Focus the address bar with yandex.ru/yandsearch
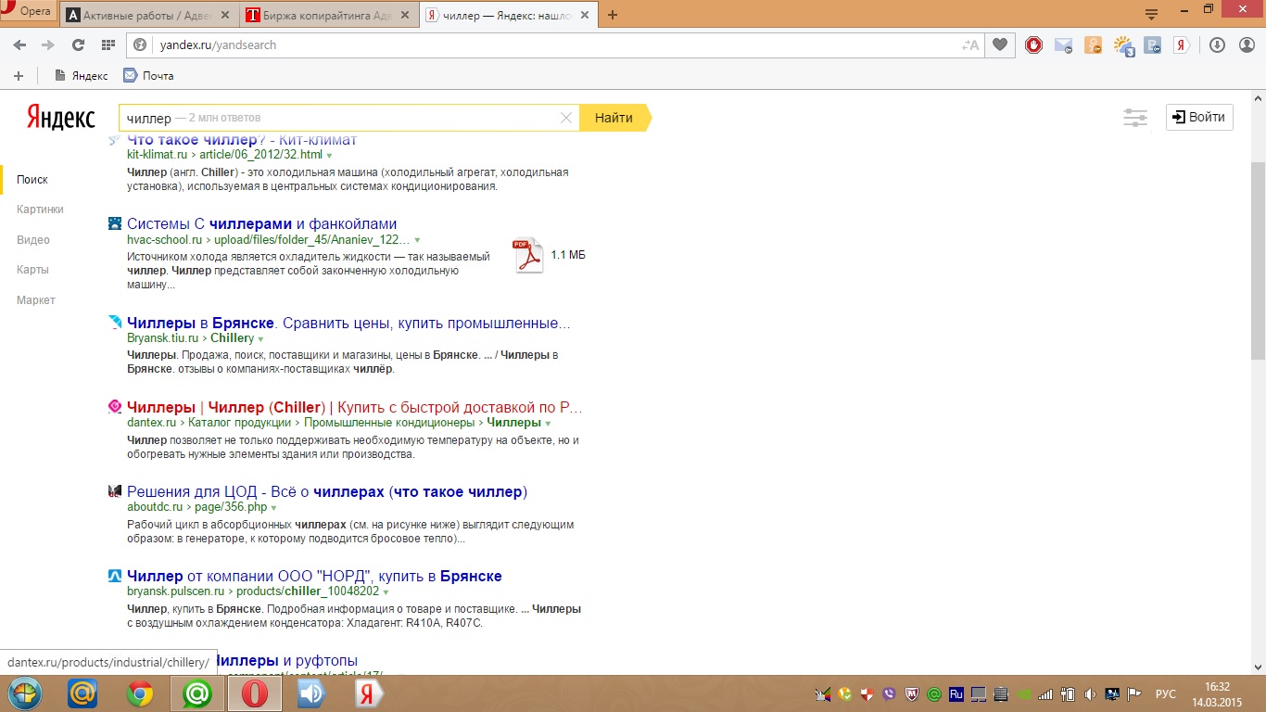This screenshot has width=1266, height=712. coord(556,44)
